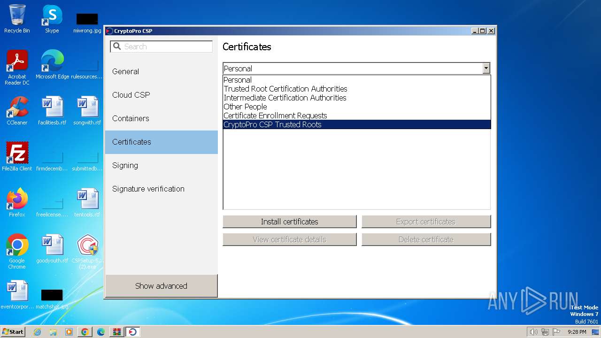
Task: Choose CryptoPro CSP Trusted Roots option
Action: (x=357, y=124)
